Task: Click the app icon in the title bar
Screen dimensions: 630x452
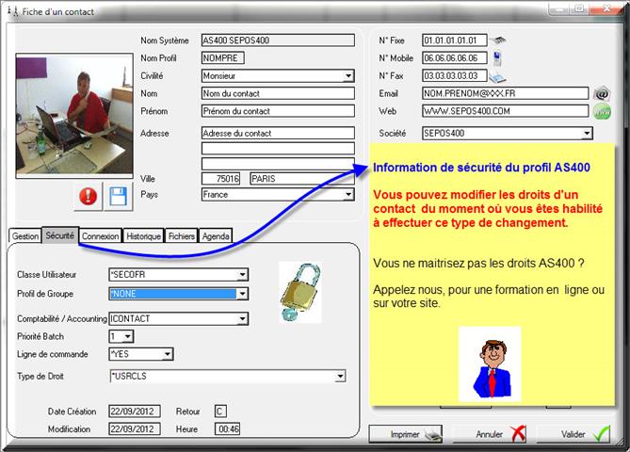Action: coord(13,12)
